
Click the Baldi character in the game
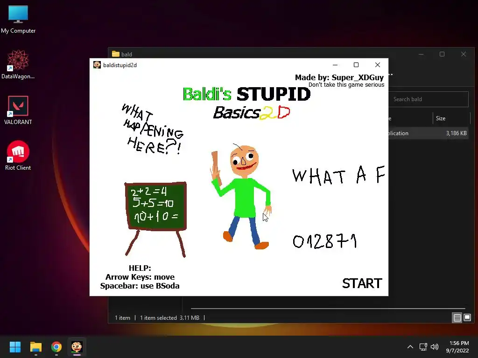[241, 196]
